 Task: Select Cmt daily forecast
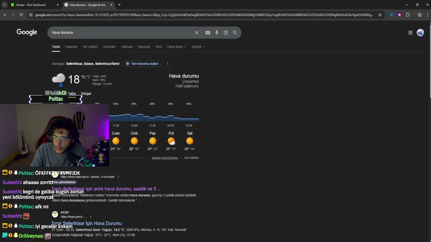(x=134, y=140)
